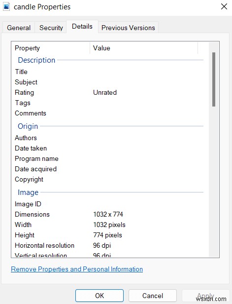Close the candle Properties dialog
The image size is (232, 304).
pos(224,6)
